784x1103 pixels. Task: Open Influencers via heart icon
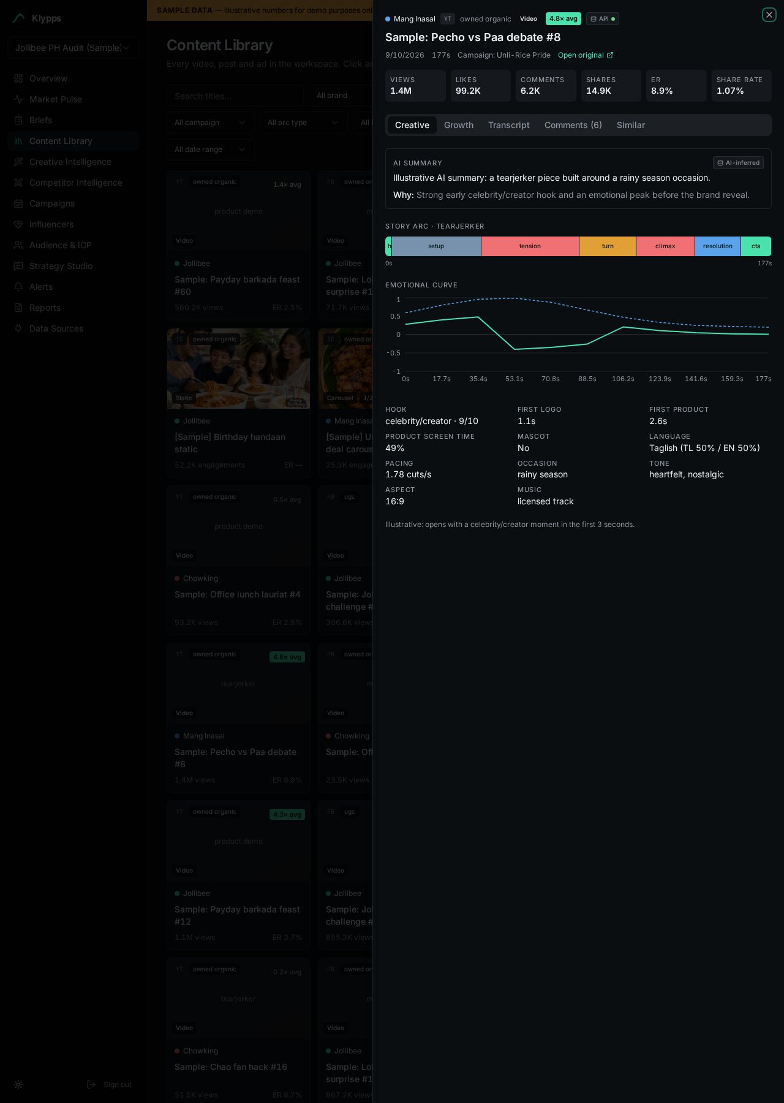coord(18,224)
